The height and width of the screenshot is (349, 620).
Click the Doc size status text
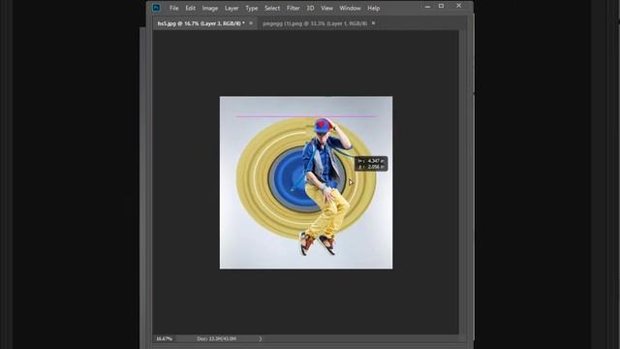(x=216, y=338)
